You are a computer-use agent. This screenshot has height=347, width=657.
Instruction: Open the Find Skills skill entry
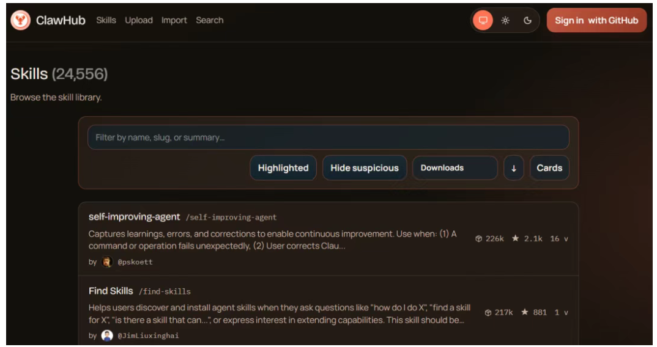pyautogui.click(x=111, y=291)
